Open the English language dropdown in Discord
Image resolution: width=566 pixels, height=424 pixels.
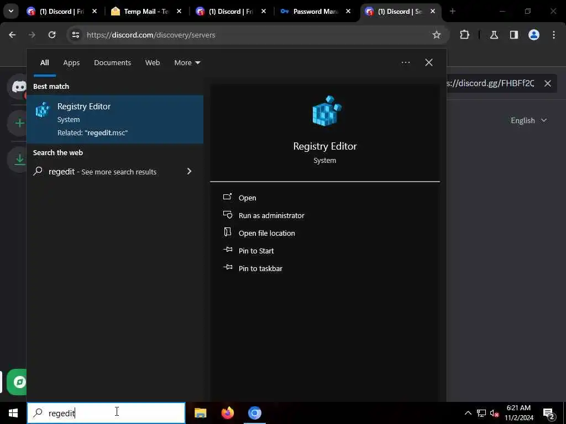528,120
